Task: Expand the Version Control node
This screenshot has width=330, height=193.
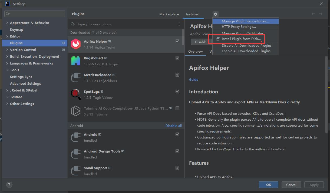Action: [x=7, y=50]
